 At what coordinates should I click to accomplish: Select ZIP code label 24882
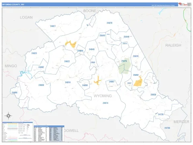tap(41, 67)
